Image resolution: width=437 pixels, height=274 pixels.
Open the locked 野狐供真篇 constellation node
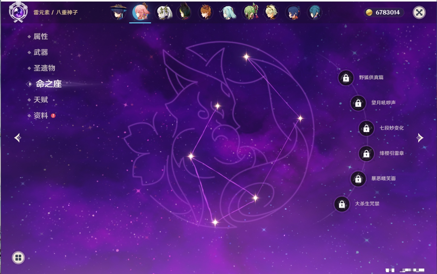(x=346, y=78)
